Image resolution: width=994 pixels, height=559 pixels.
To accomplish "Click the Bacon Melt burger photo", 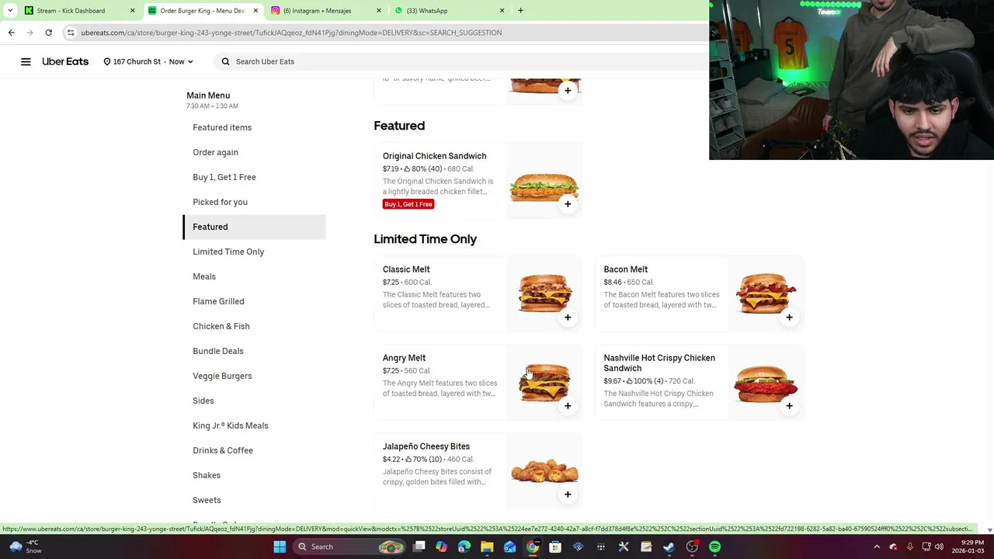I will [766, 294].
